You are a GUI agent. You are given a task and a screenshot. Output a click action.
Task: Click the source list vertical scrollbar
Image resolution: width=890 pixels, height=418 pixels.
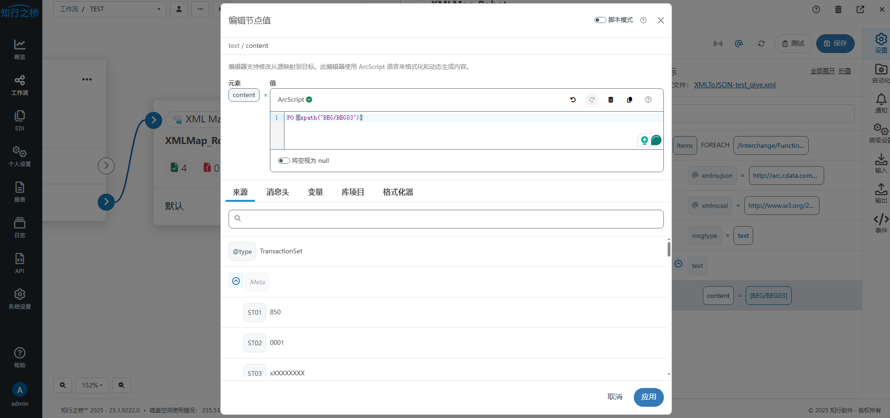(x=669, y=249)
